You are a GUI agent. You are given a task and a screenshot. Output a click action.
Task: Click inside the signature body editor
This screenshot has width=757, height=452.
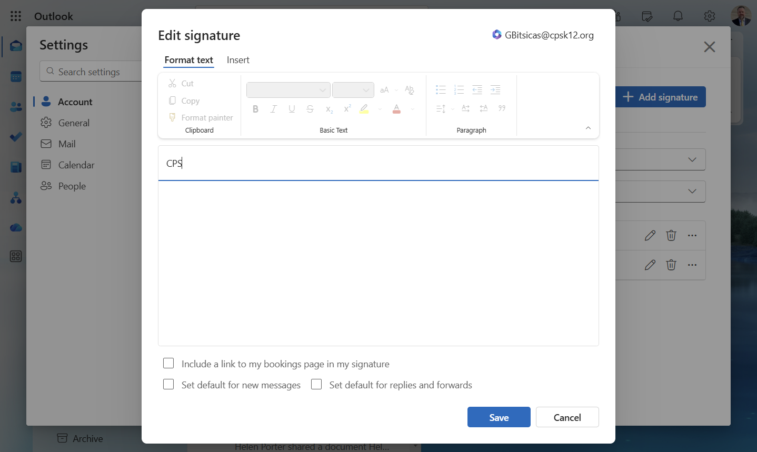click(x=379, y=263)
